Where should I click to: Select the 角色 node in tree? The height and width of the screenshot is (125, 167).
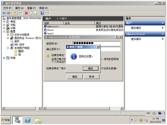coord(13,21)
